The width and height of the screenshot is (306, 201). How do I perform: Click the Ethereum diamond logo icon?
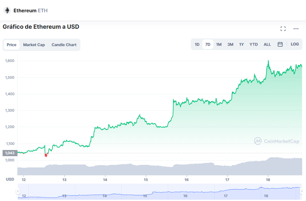tap(7, 10)
